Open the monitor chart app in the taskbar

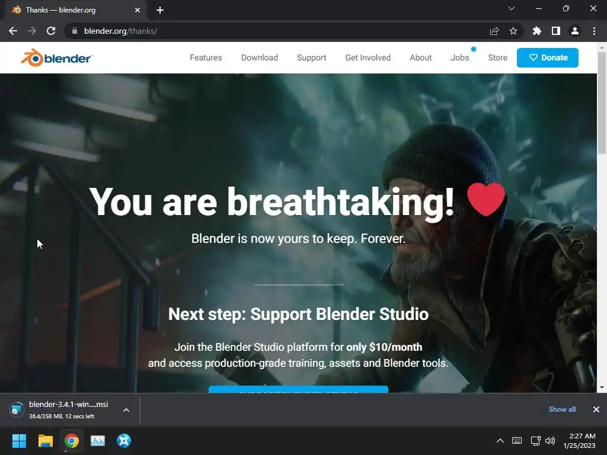[98, 441]
